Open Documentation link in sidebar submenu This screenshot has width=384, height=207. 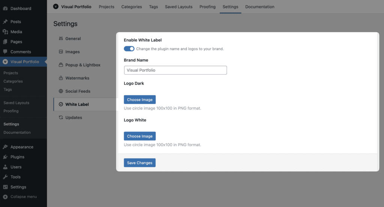coord(17,133)
